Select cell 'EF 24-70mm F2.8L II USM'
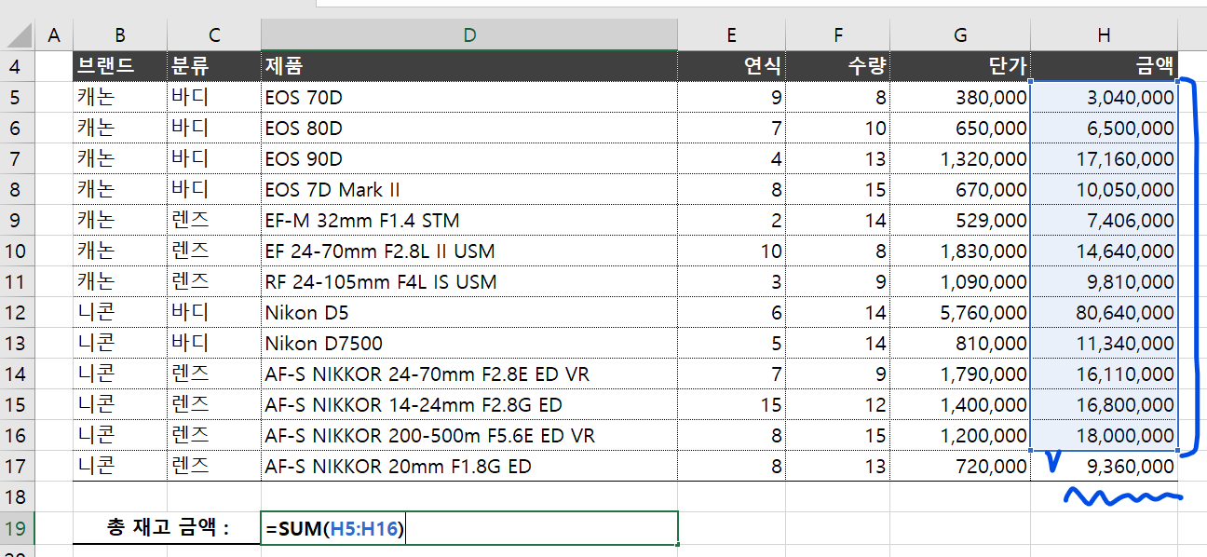The width and height of the screenshot is (1207, 557). (x=469, y=251)
